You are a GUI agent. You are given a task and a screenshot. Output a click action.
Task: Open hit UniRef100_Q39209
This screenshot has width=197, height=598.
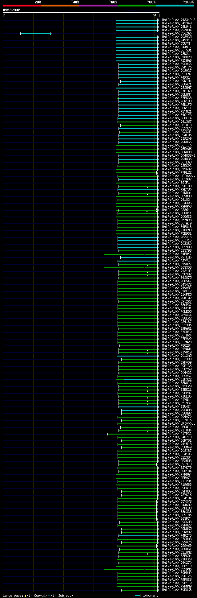(177, 139)
